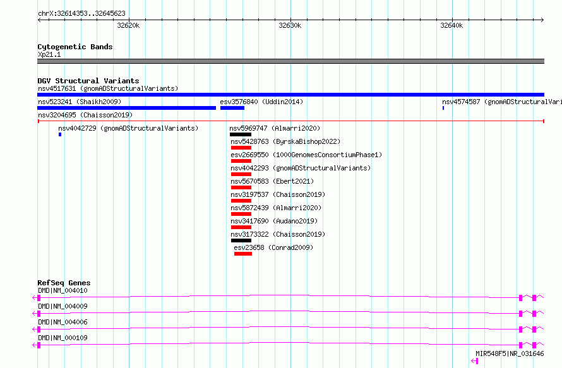The height and width of the screenshot is (368, 562).
Task: Click the 32630k ruler position label
Action: (290, 26)
